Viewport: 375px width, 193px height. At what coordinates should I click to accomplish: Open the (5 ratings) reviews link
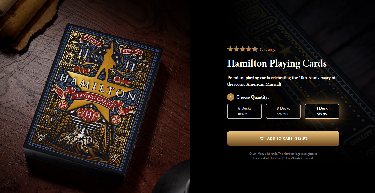click(x=268, y=49)
